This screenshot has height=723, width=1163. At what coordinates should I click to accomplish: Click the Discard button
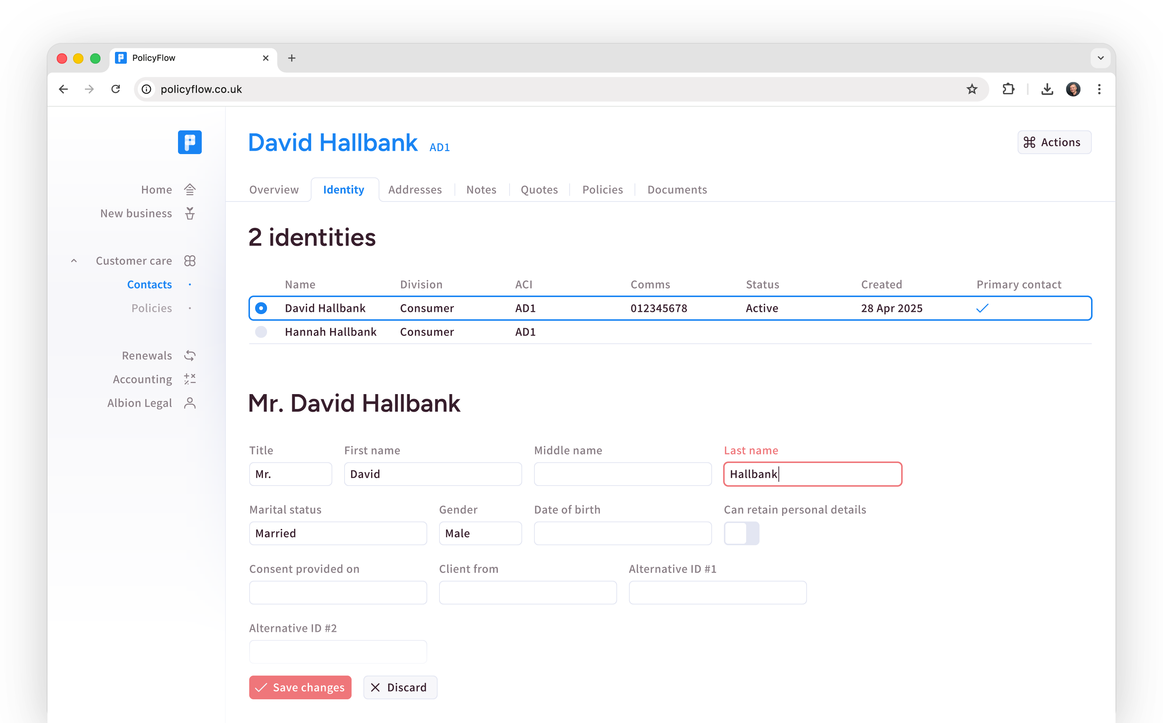pos(400,687)
